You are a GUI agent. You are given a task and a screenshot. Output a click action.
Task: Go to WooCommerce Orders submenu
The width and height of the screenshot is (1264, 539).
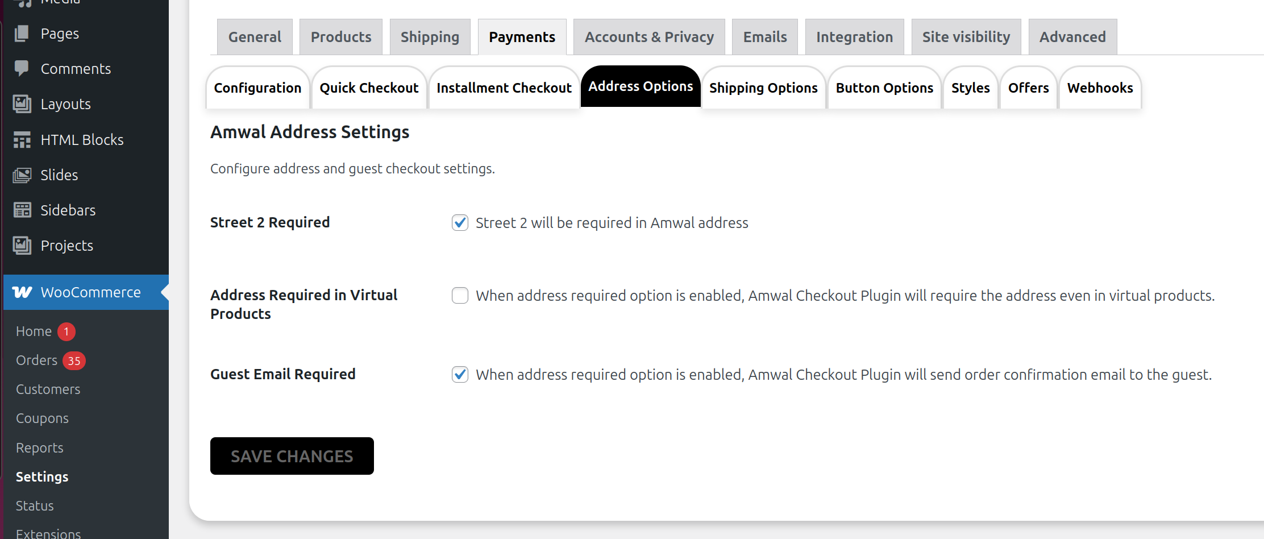pyautogui.click(x=36, y=360)
